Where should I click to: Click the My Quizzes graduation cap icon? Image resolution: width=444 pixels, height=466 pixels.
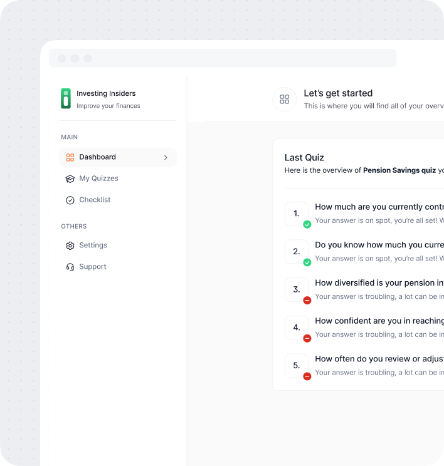[70, 179]
